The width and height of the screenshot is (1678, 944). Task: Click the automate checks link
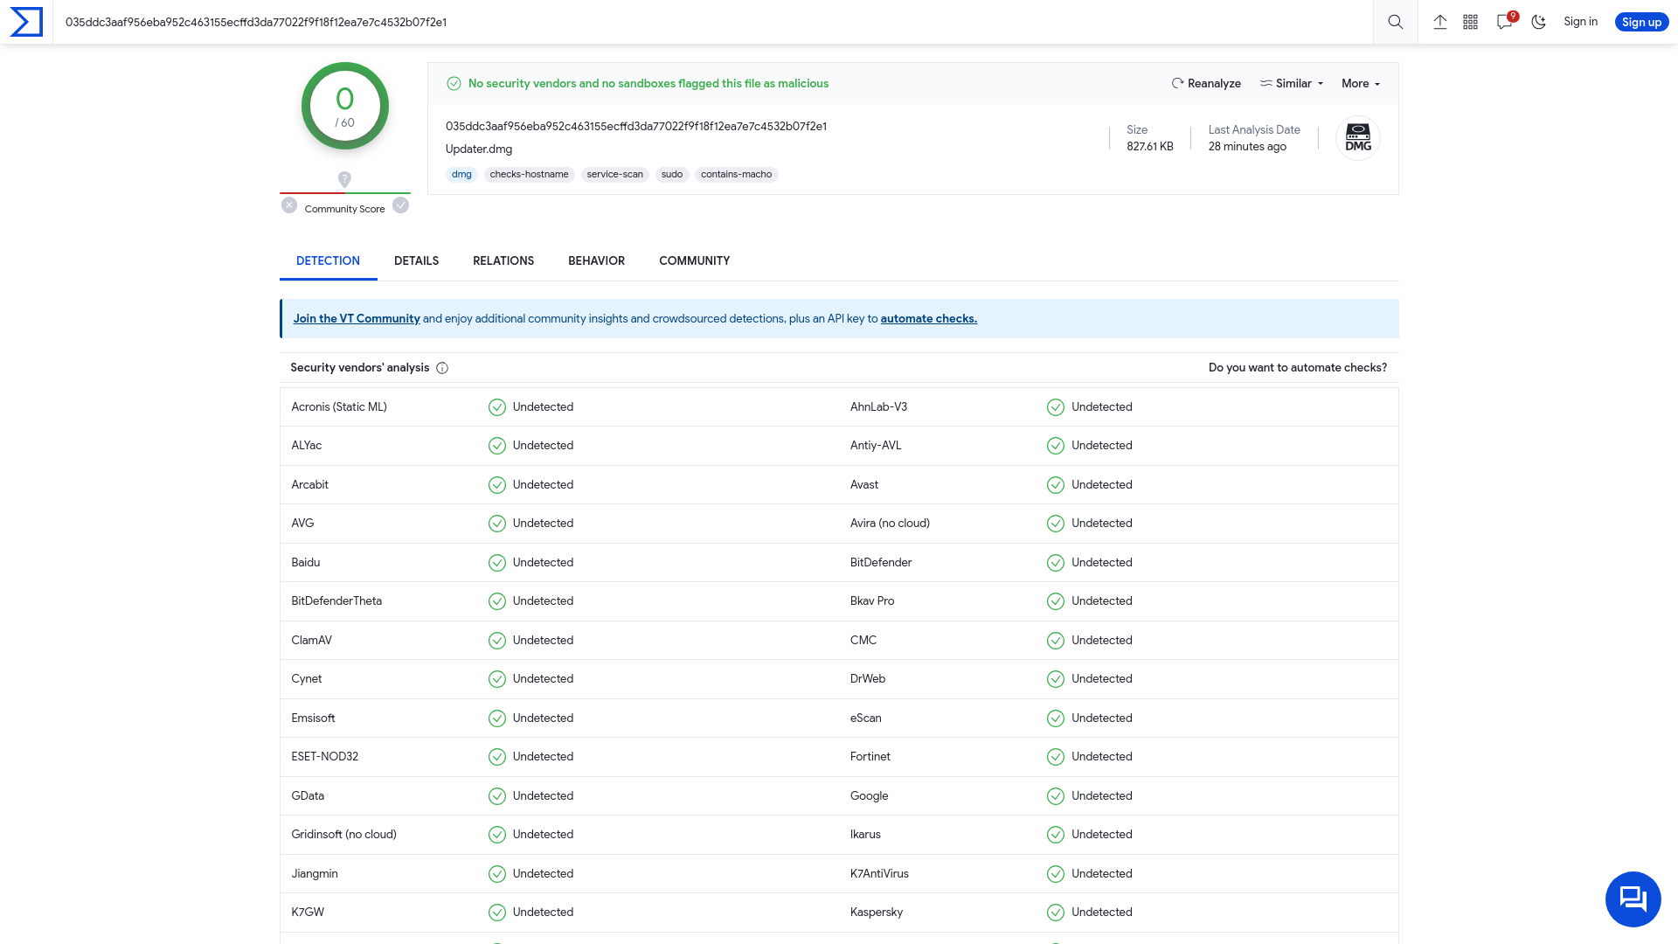pos(929,318)
